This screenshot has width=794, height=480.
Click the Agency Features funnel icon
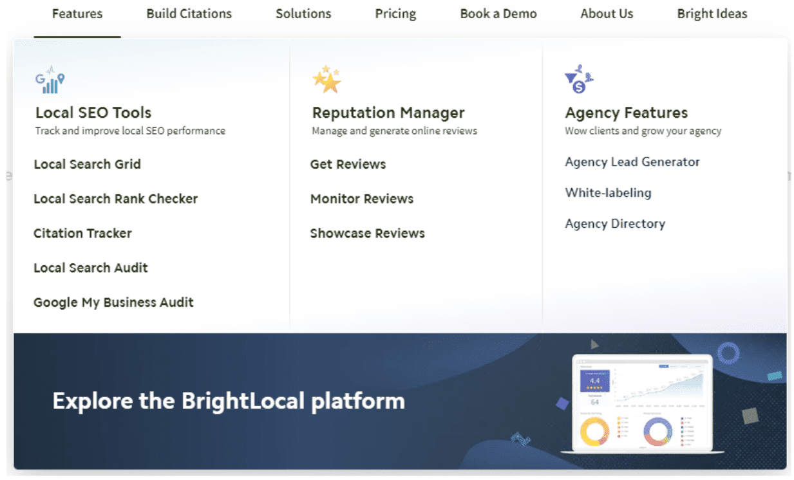pos(579,79)
